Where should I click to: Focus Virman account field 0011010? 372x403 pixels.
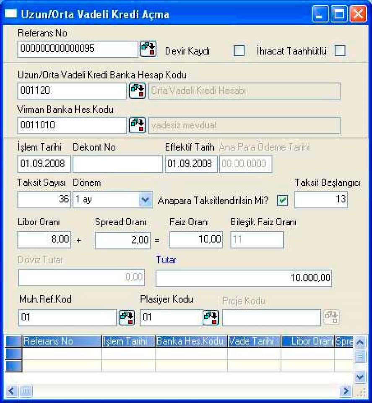72,125
